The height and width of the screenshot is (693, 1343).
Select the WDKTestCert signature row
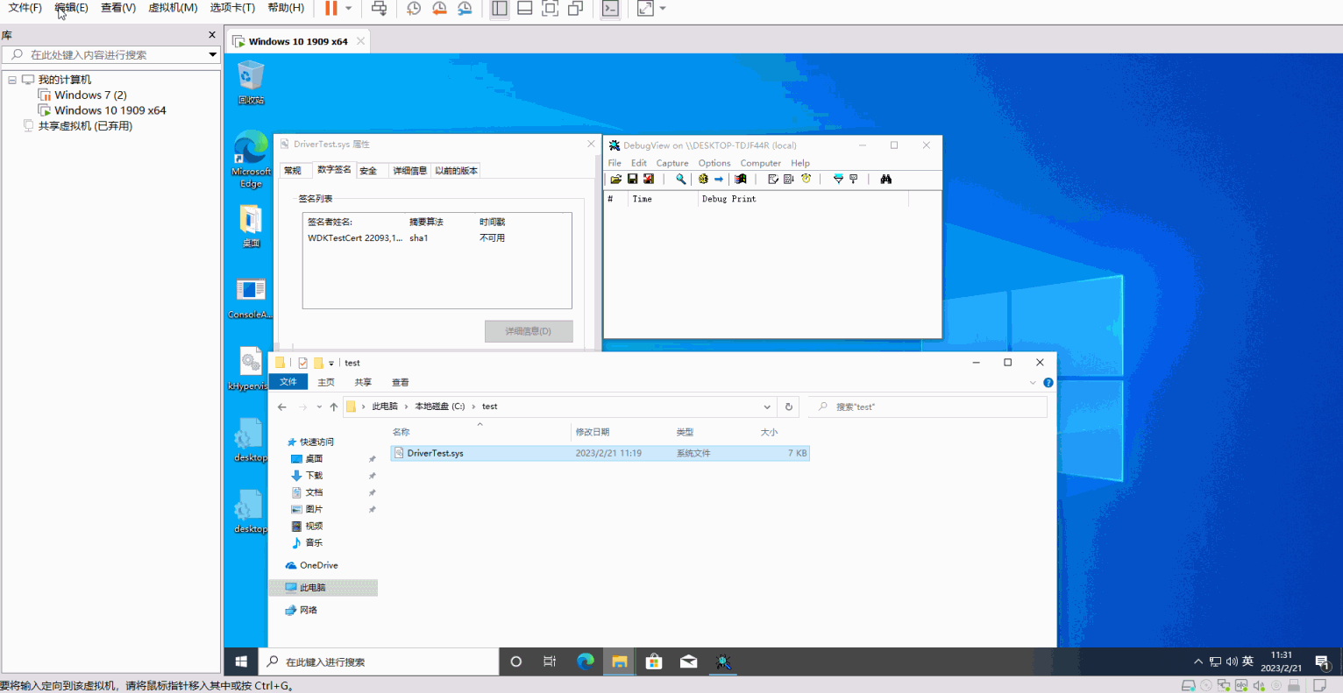437,237
